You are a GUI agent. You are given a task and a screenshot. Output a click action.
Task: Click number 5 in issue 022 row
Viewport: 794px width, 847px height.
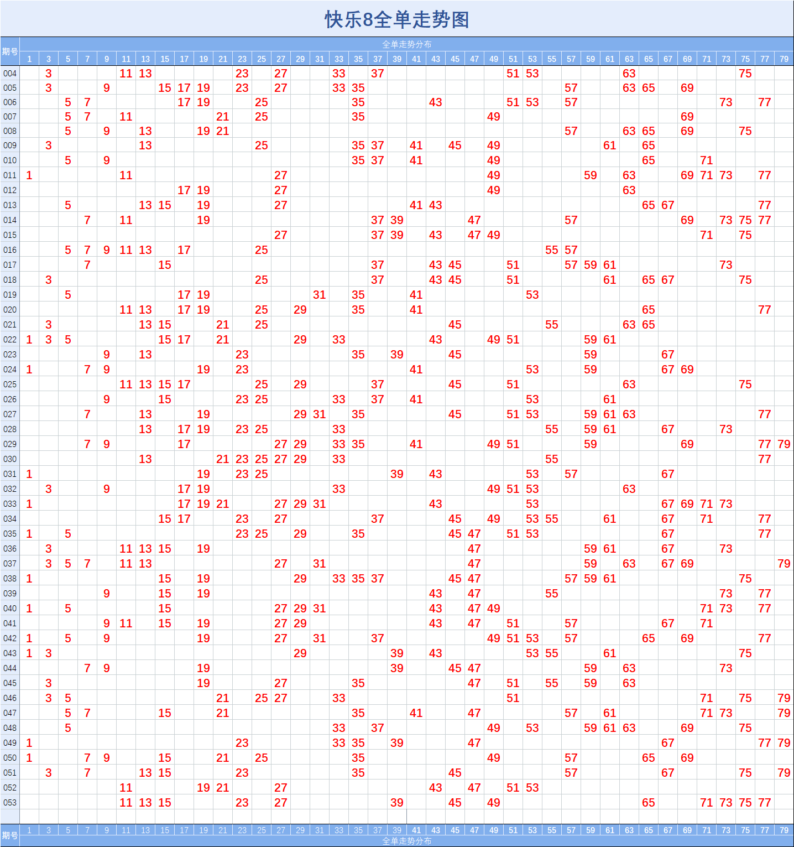point(68,339)
